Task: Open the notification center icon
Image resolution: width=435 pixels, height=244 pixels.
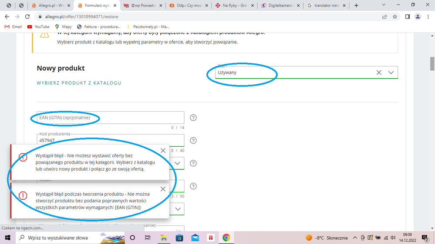Action: pos(425,237)
